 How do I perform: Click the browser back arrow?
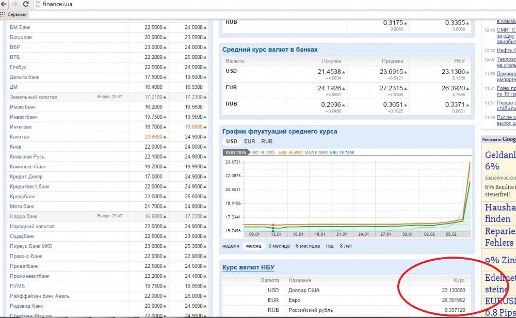click(5, 4)
